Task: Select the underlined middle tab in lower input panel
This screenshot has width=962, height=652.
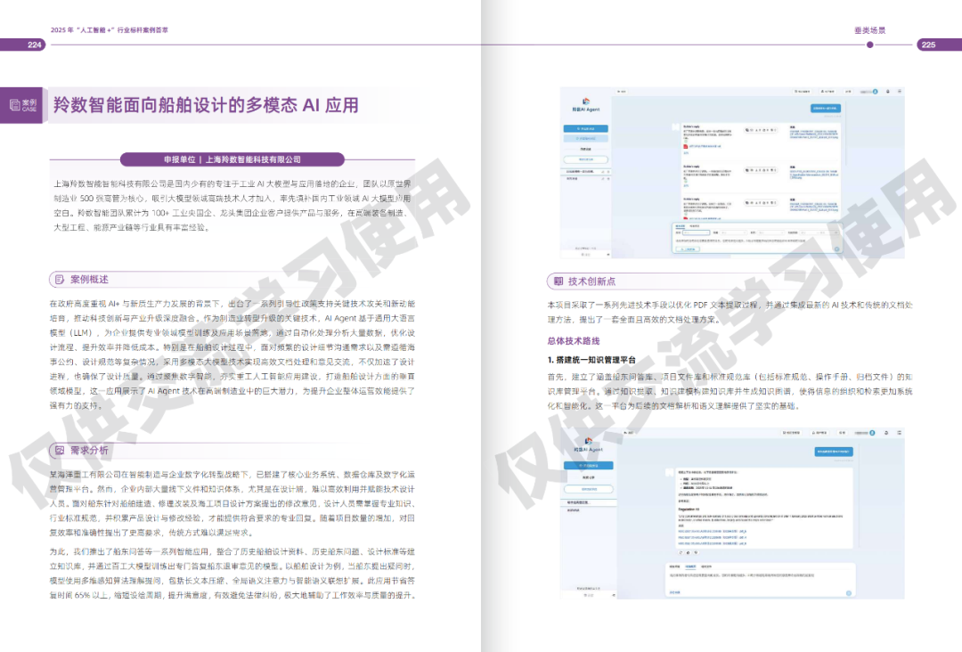Action: tap(690, 566)
